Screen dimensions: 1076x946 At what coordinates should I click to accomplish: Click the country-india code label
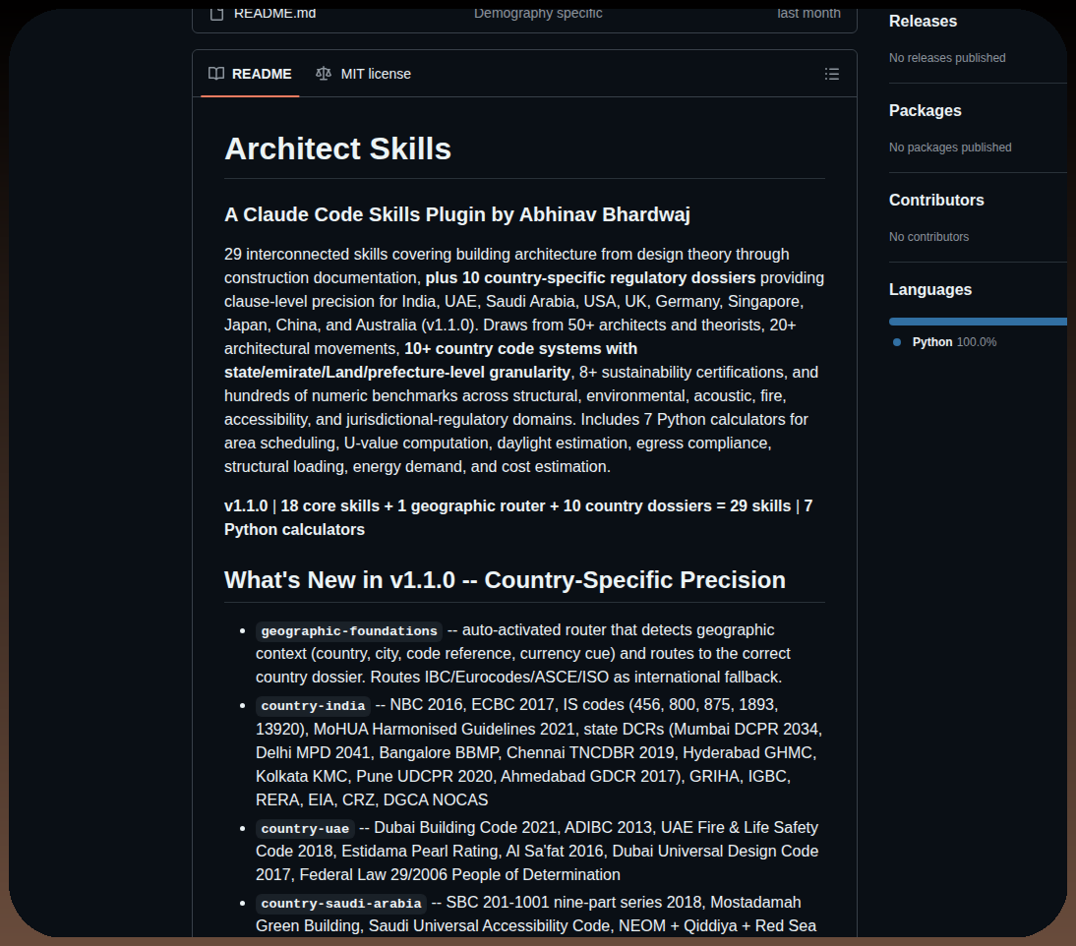coord(313,706)
